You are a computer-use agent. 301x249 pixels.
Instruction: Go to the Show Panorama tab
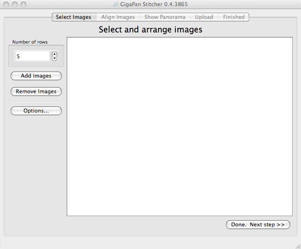(x=165, y=17)
